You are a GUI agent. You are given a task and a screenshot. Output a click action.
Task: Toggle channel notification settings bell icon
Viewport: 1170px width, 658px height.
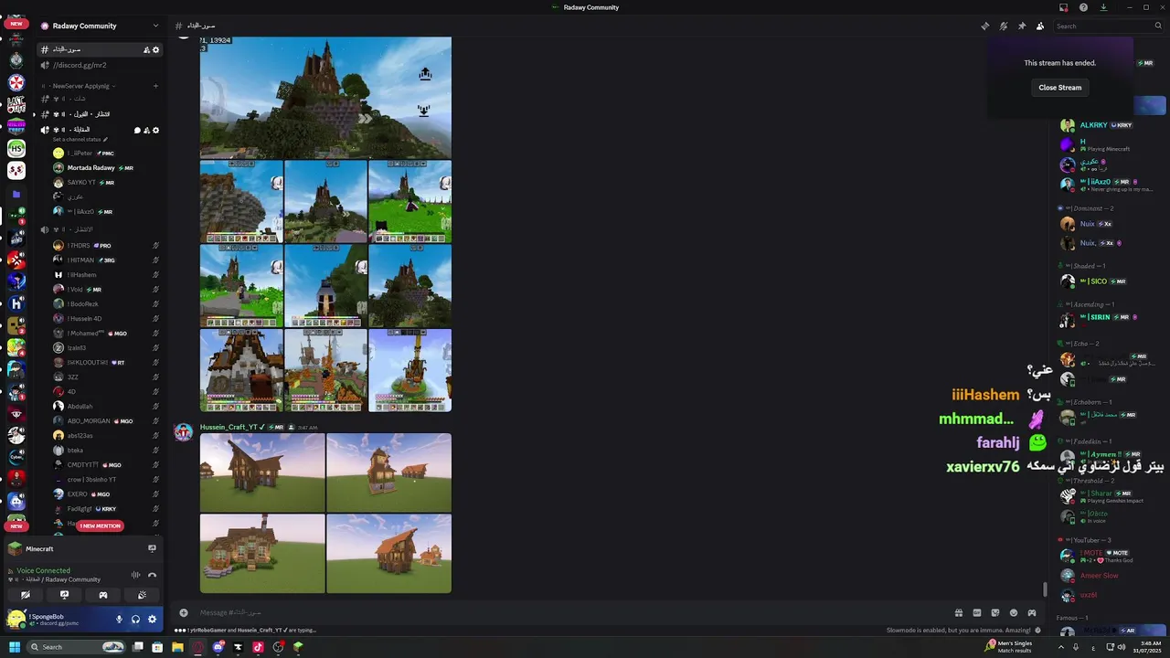click(1004, 26)
